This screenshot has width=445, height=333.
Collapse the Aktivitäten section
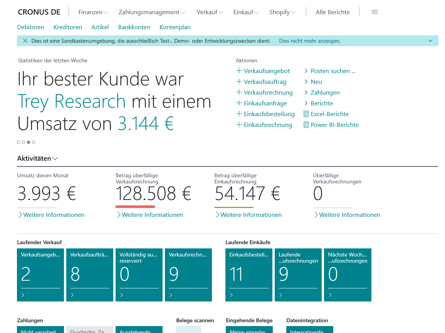point(37,158)
